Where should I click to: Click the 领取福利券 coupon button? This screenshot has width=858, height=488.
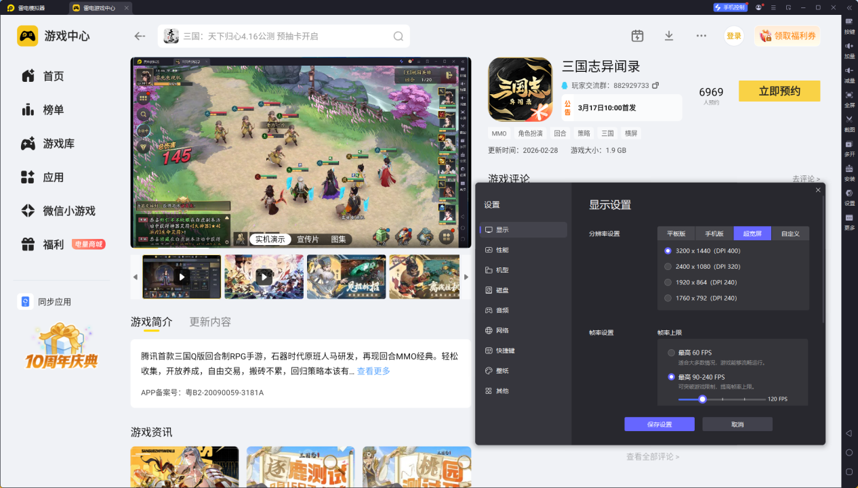click(788, 36)
